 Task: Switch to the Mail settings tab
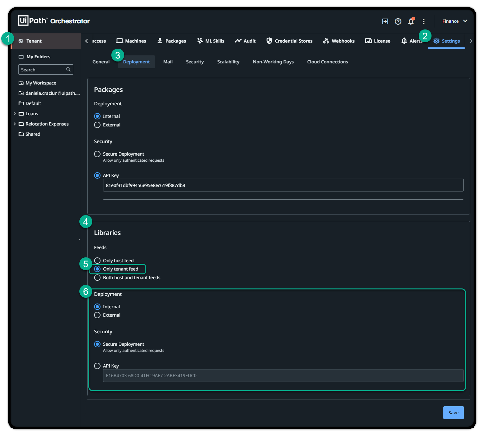tap(168, 62)
